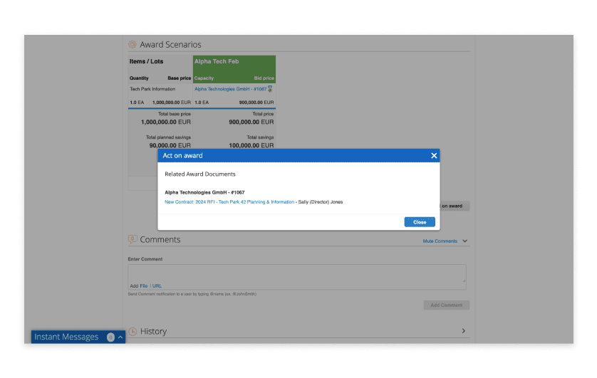The height and width of the screenshot is (378, 597).
Task: Open the New Contract 2024 RFI link
Action: click(229, 202)
